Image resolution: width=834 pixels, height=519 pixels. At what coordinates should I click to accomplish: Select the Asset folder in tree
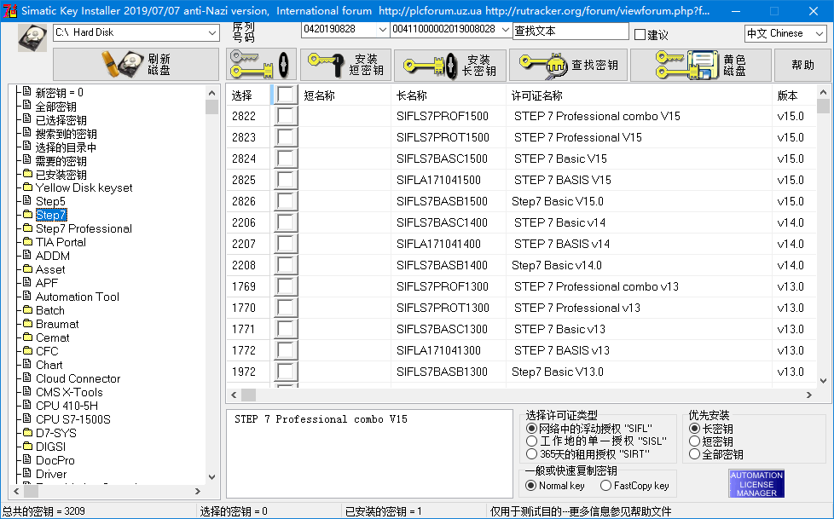50,269
